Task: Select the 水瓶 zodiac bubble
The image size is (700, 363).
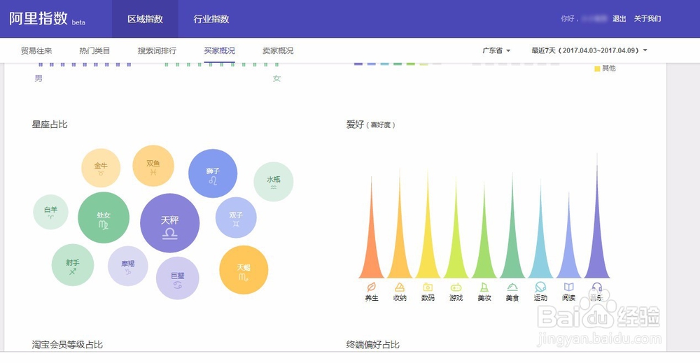Action: click(274, 182)
